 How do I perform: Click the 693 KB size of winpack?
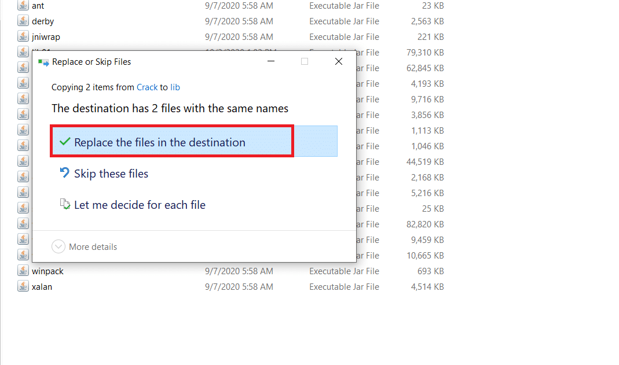(x=431, y=271)
